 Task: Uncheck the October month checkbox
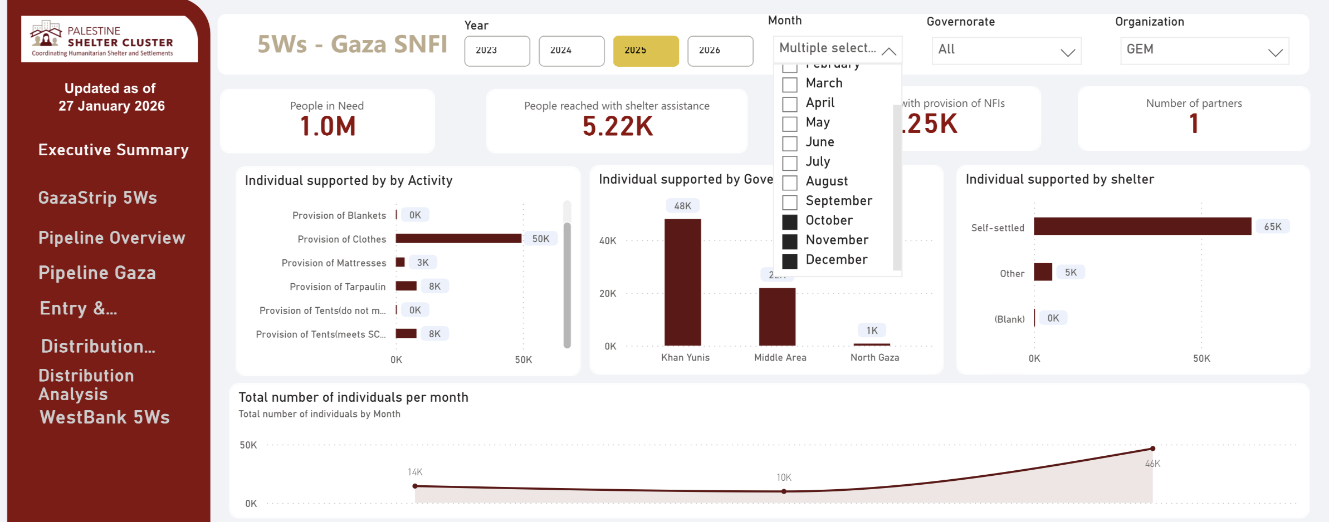(x=790, y=221)
